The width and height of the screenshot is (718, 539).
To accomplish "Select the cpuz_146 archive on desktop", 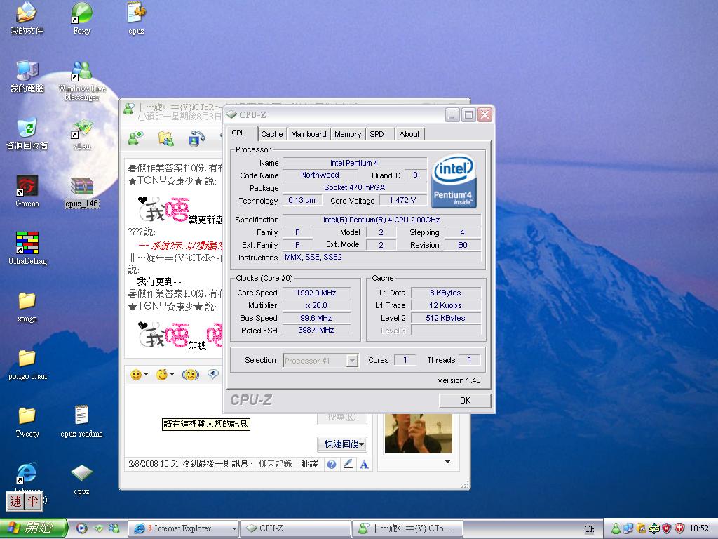I will 82,187.
